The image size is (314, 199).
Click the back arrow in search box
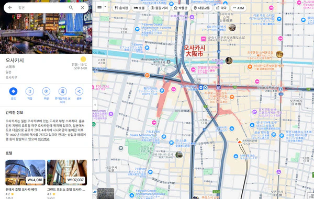10,8
